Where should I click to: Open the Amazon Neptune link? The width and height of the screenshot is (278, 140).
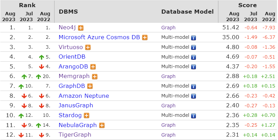click(84, 96)
